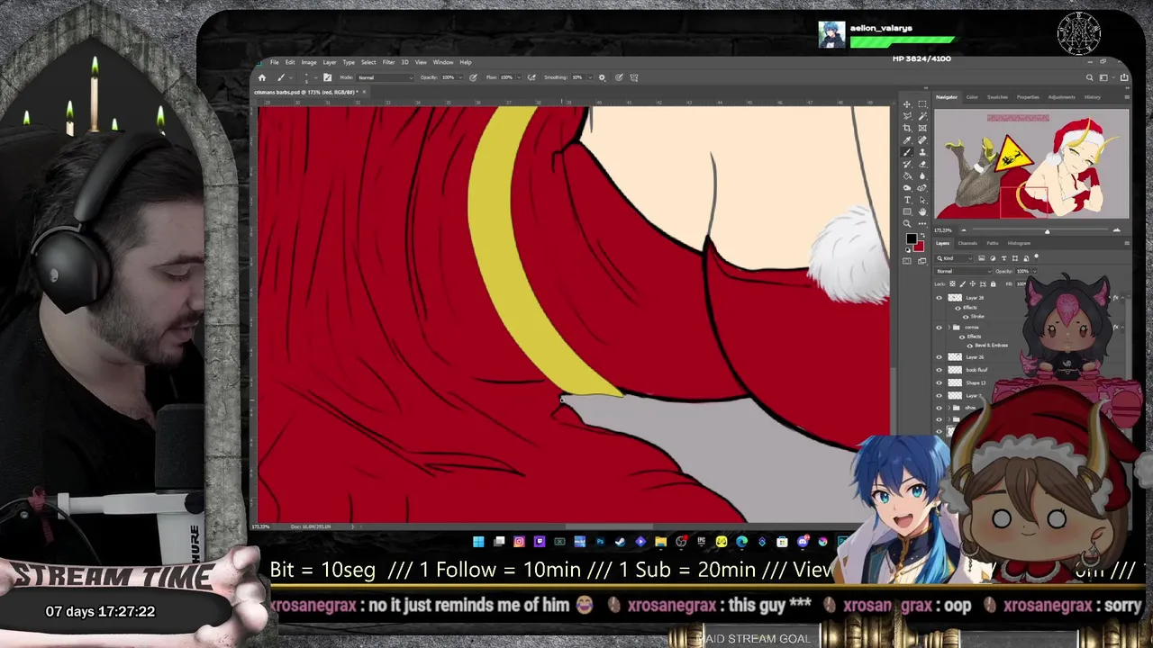Select the Rectangle shape tool
The image size is (1153, 648).
[907, 211]
